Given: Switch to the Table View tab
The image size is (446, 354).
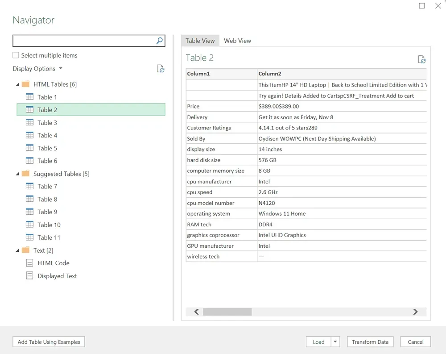Looking at the screenshot, I should click(x=200, y=41).
